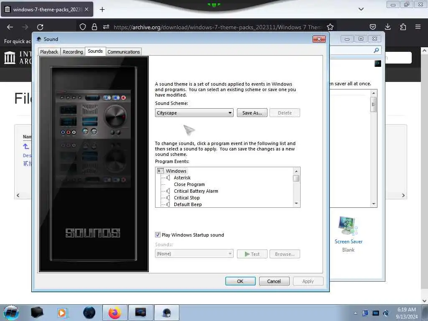The image size is (428, 321).
Task: Reload the Firefox page
Action: pyautogui.click(x=40, y=27)
